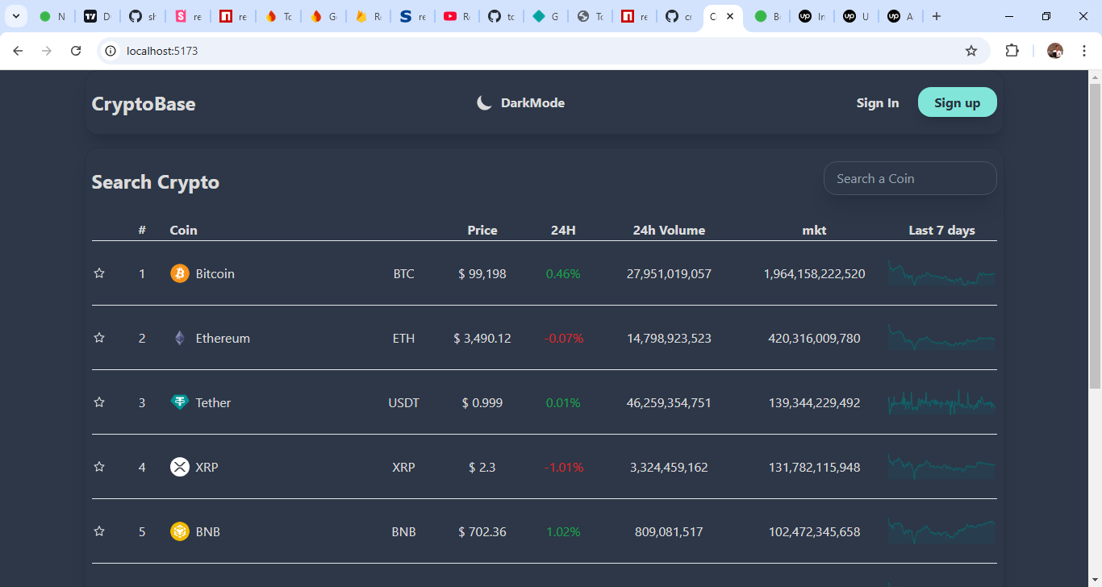Screen dimensions: 1102x587
Task: Bookmark this page with the star icon
Action: (971, 51)
